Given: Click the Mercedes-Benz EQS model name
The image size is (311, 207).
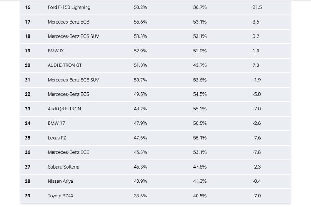Looking at the screenshot, I should point(68,94).
